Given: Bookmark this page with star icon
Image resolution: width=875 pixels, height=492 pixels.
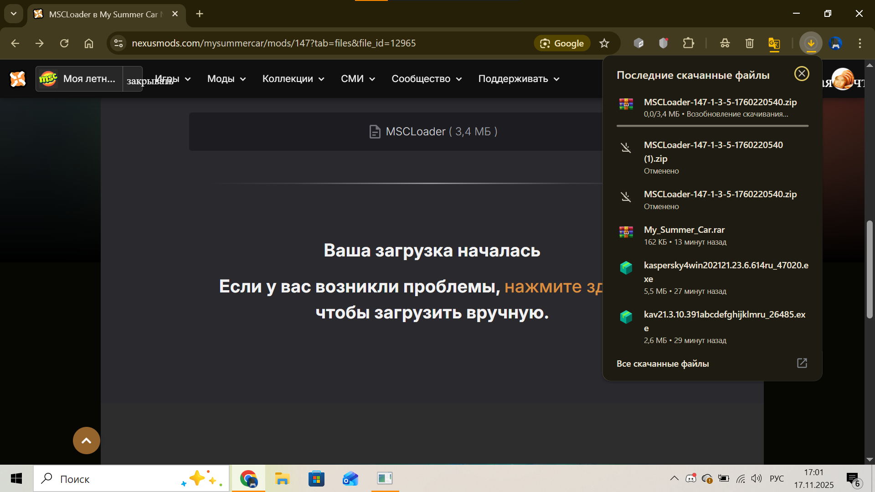Looking at the screenshot, I should point(604,43).
